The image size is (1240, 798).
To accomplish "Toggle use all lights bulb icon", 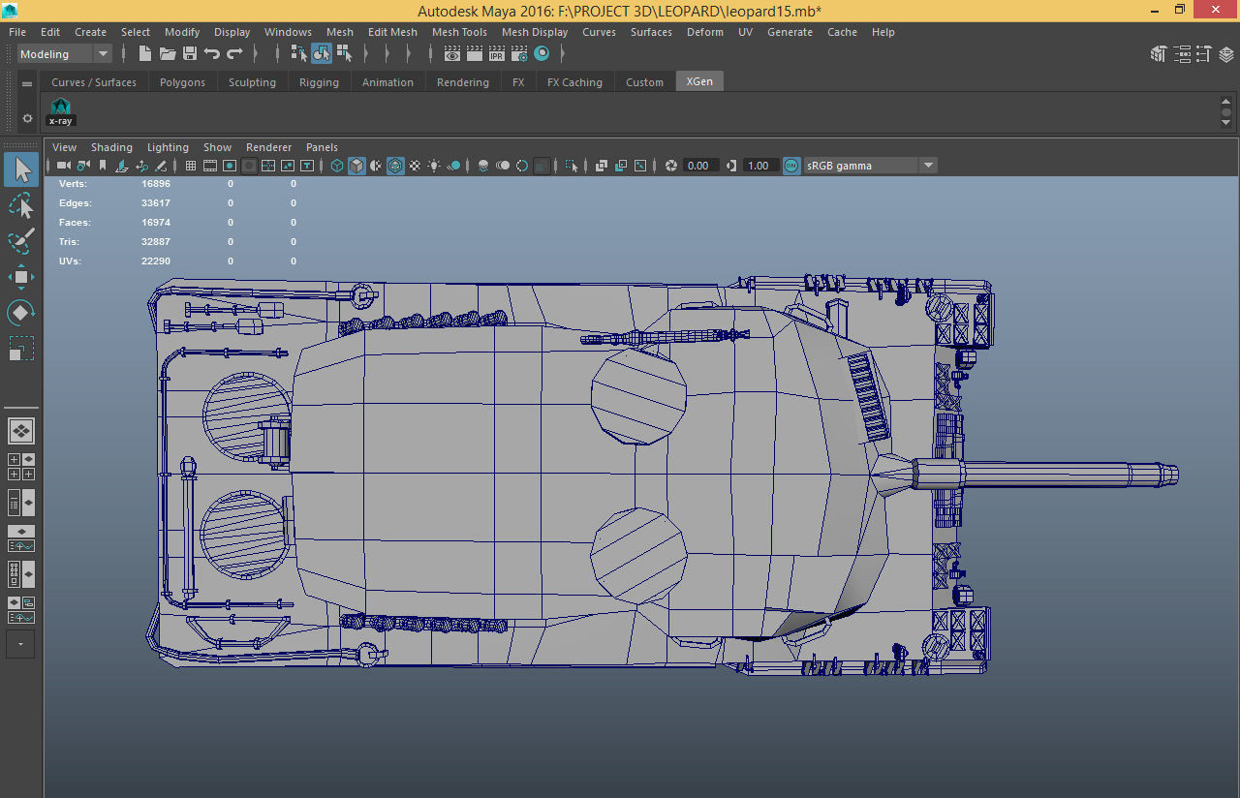I will [434, 166].
